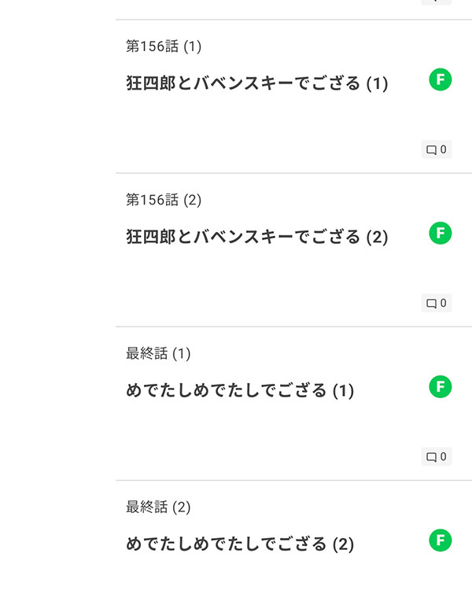Open episode めでたしめでたしでござる (1)
The width and height of the screenshot is (472, 590).
coord(240,390)
